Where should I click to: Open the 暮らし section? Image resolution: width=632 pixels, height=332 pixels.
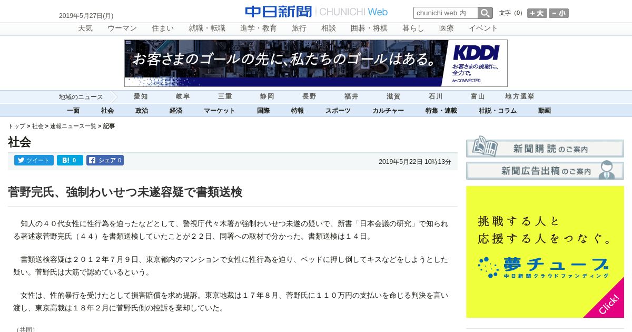click(413, 28)
